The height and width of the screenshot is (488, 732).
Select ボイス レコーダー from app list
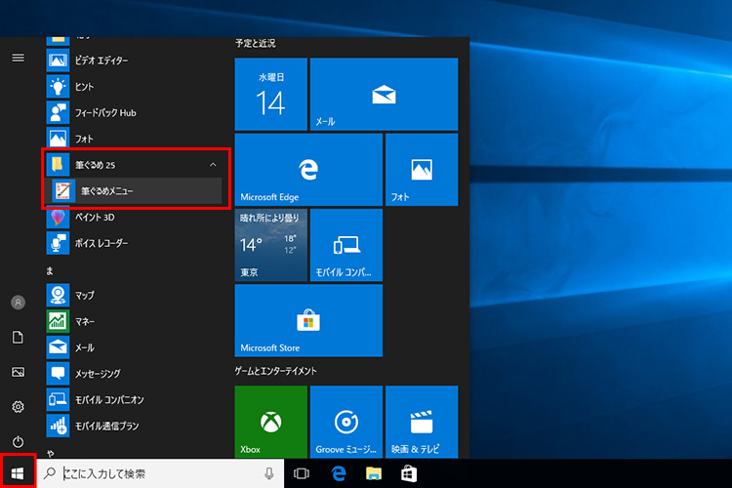point(102,243)
